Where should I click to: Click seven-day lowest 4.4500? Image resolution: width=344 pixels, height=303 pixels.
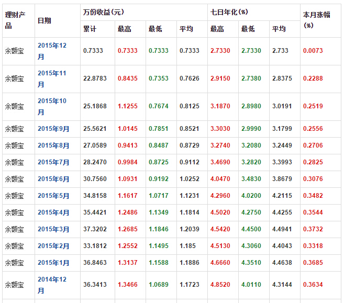251,229
